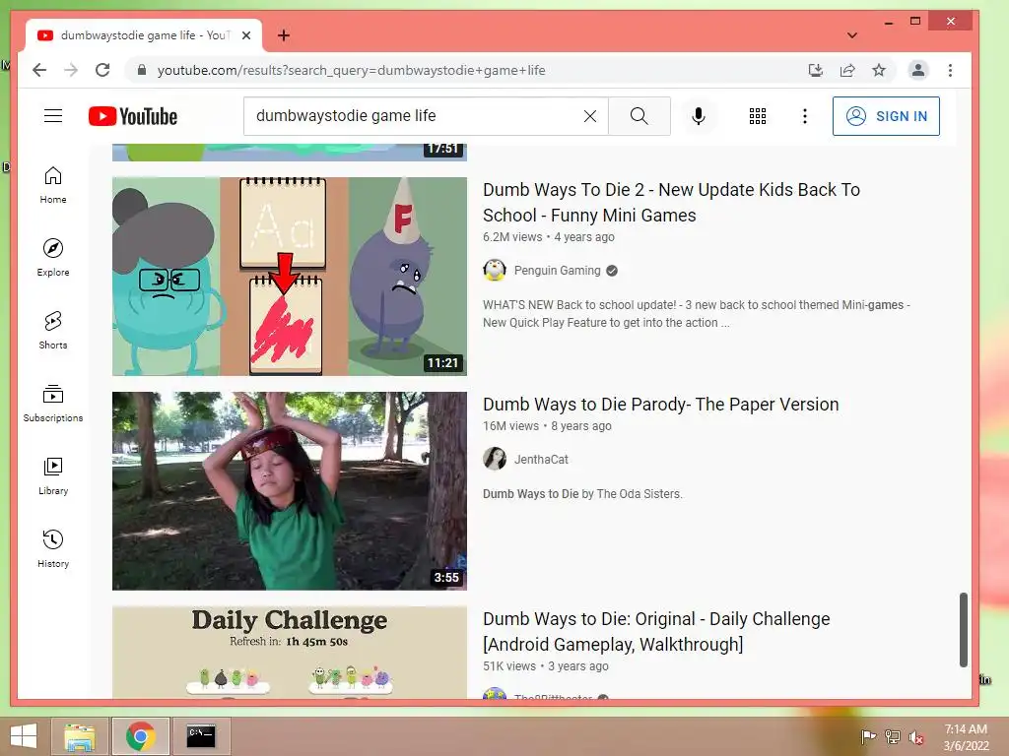Click the magnifying glass search button
1009x756 pixels.
(639, 116)
